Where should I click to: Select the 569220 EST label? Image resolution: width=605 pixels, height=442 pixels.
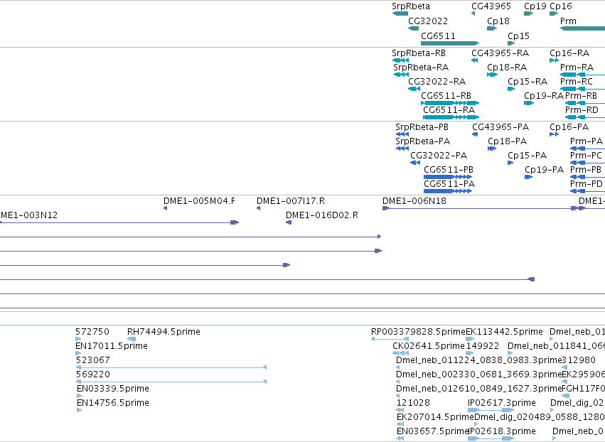point(92,375)
